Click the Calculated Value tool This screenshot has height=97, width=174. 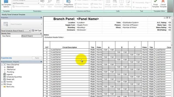pos(49,4)
